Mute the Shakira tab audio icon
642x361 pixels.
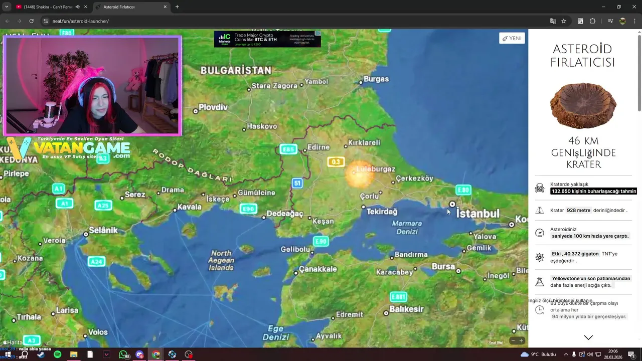[78, 7]
